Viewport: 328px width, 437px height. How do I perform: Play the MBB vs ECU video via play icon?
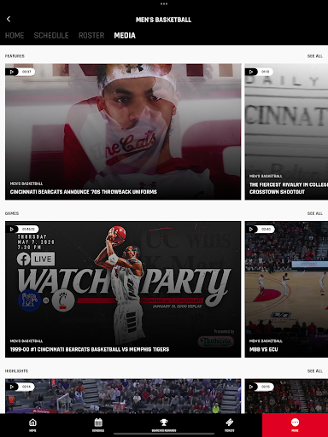pos(251,229)
